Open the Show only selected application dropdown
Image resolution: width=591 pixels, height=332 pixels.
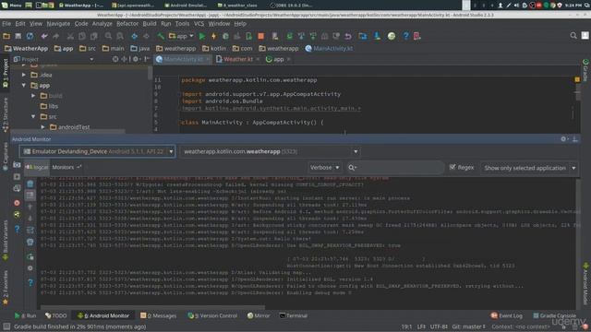point(529,168)
